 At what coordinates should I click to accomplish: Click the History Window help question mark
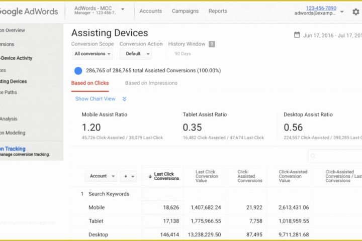[x=212, y=44]
